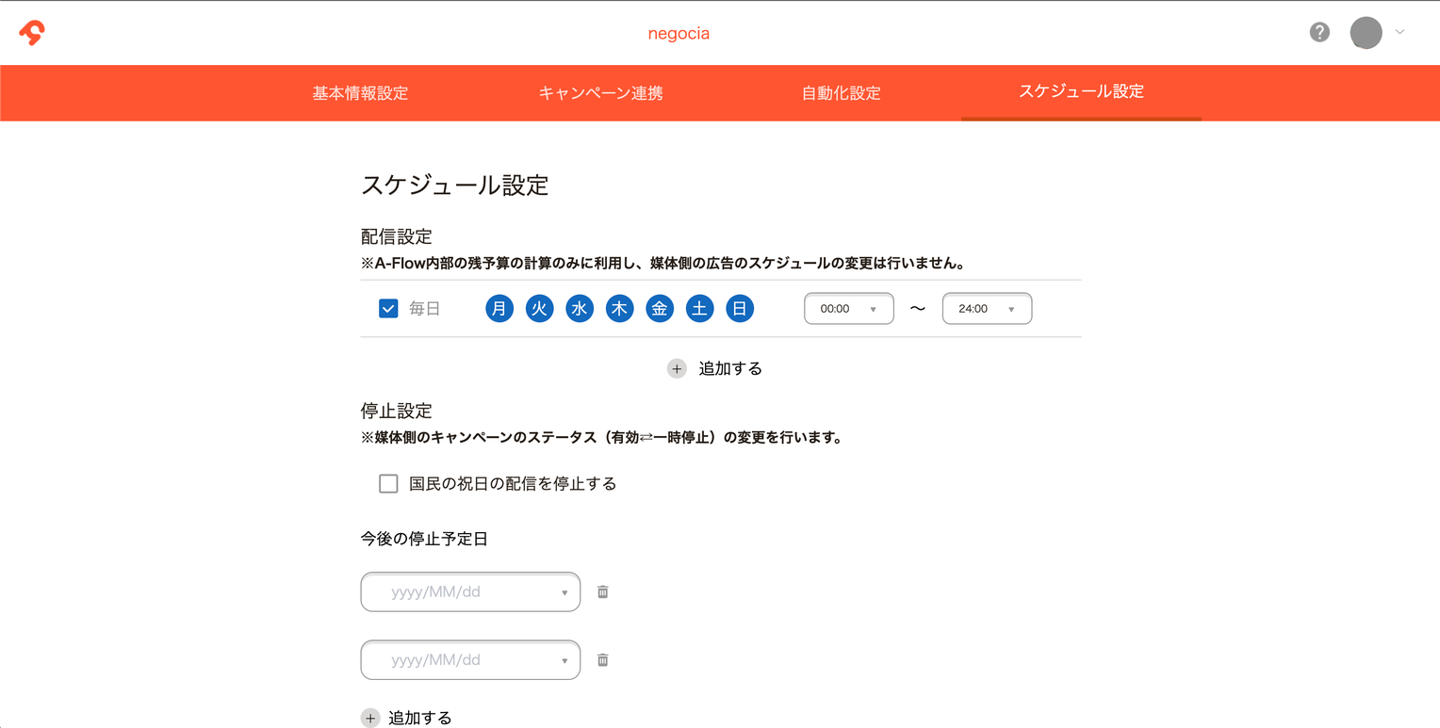The width and height of the screenshot is (1440, 728).
Task: Check 国民の祝日の配信を停止する checkbox
Action: [x=388, y=484]
